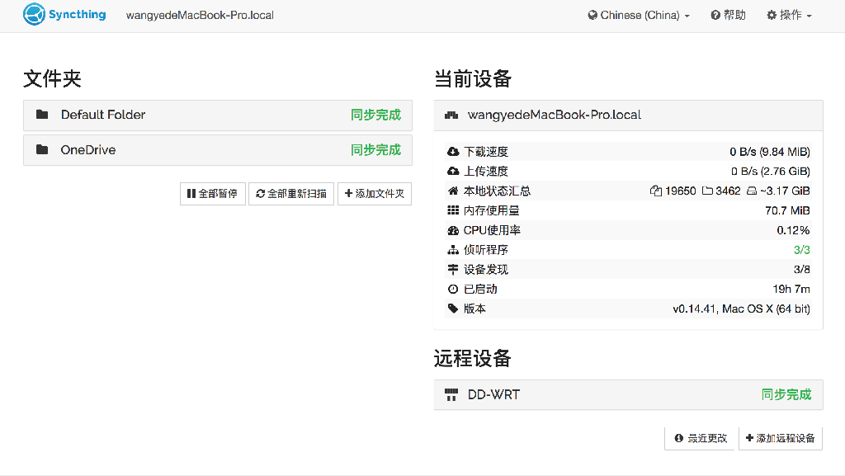
Task: Click 同步完成 status on DD-WRT row
Action: pyautogui.click(x=786, y=394)
